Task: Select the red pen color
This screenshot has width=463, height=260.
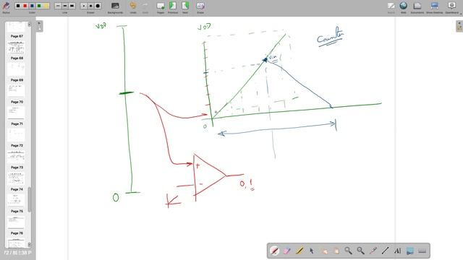Action: [25, 6]
